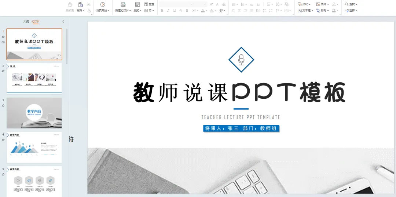Viewport: 396px width, 197px height.
Task: Toggle Italic formatting
Action: click(x=168, y=11)
